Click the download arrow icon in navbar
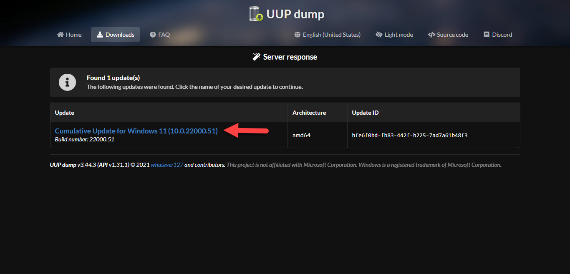 [x=100, y=35]
